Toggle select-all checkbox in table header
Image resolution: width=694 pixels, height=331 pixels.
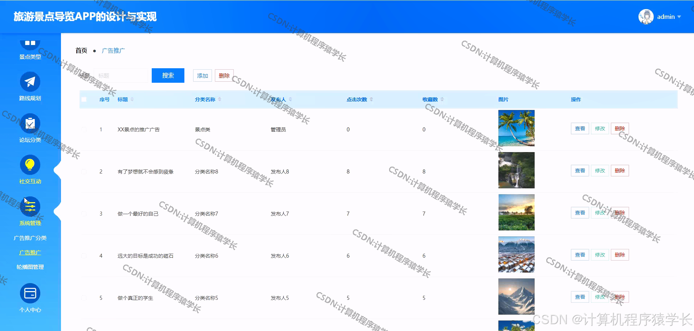point(84,99)
